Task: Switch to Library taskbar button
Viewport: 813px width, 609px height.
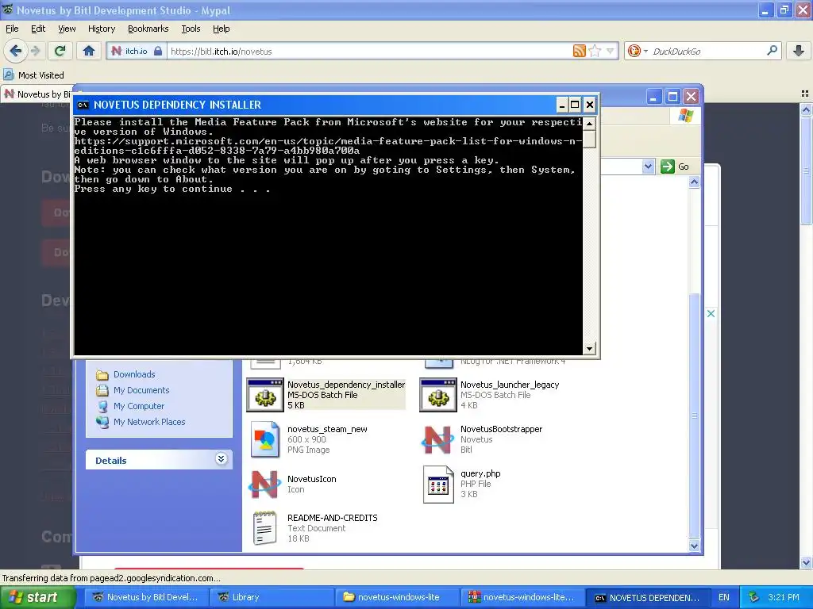Action: point(272,597)
